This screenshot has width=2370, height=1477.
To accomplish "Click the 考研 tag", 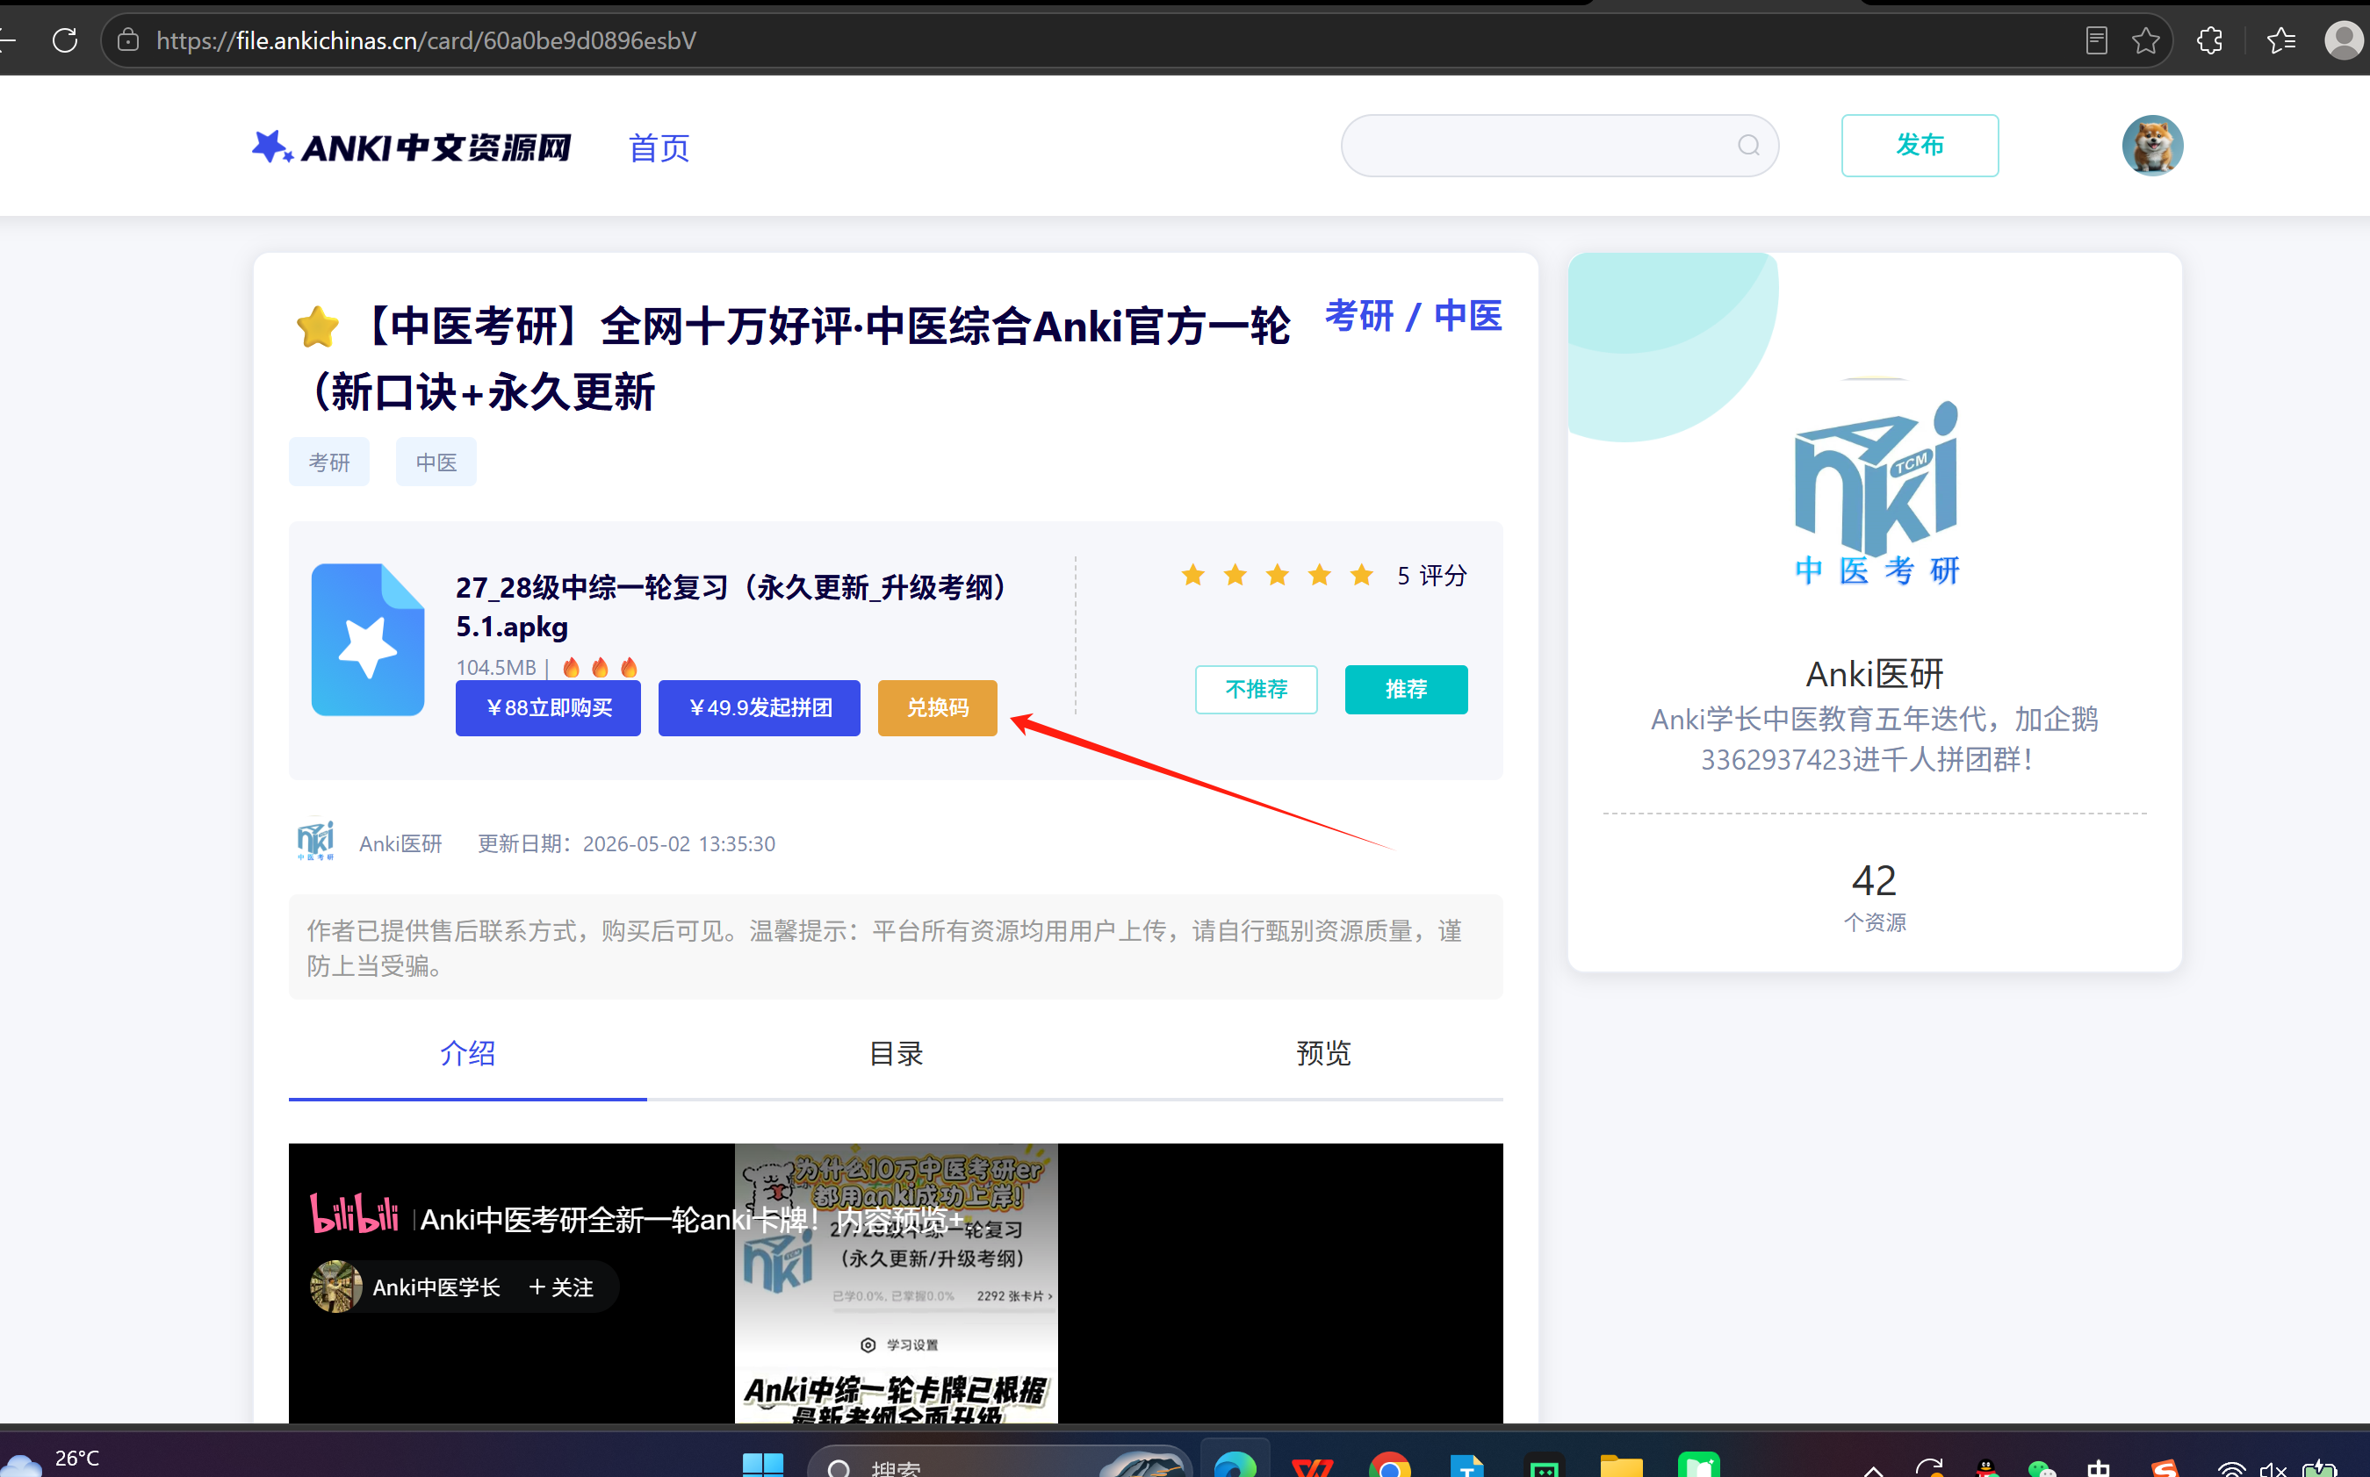I will tap(329, 462).
